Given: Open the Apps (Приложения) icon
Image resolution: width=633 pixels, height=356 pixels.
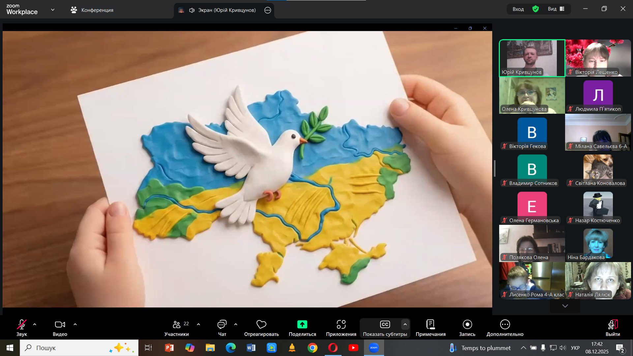Looking at the screenshot, I should click(x=341, y=325).
